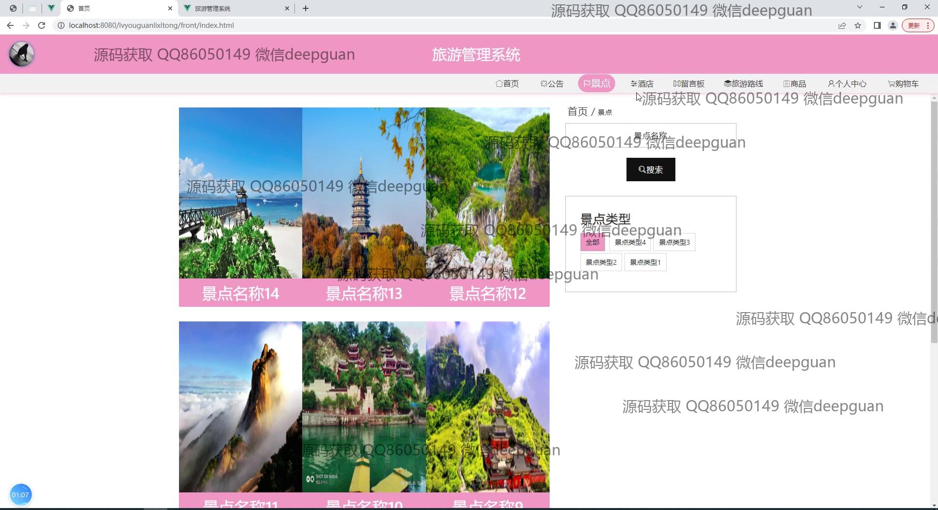The height and width of the screenshot is (510, 938).
Task: Open the 旅游路线 navigation item
Action: click(x=744, y=84)
